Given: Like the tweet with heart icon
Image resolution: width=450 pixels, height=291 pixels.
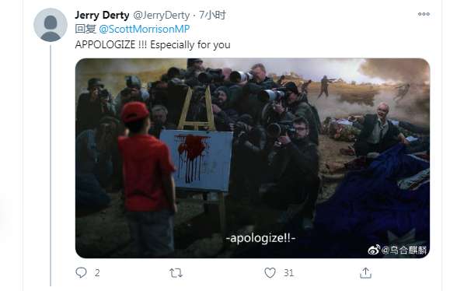Looking at the screenshot, I should [270, 272].
